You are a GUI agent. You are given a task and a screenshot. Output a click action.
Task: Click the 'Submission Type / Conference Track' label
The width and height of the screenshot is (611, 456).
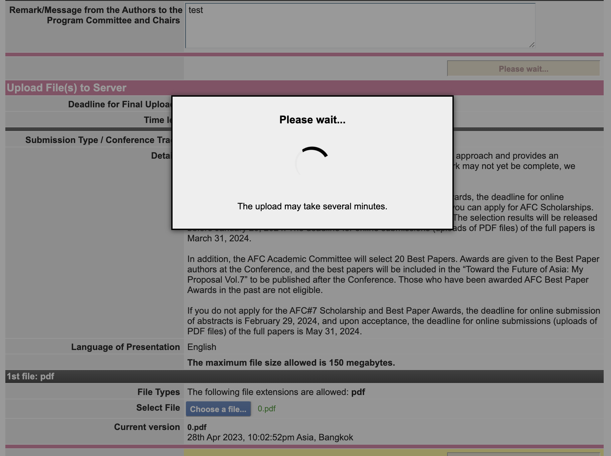coord(99,140)
